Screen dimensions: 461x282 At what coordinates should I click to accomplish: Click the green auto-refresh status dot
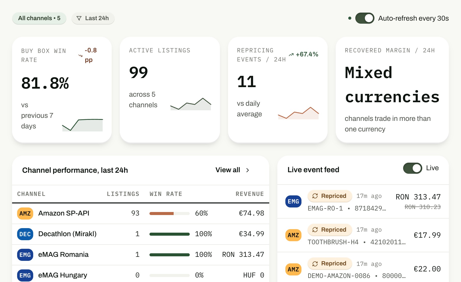350,18
